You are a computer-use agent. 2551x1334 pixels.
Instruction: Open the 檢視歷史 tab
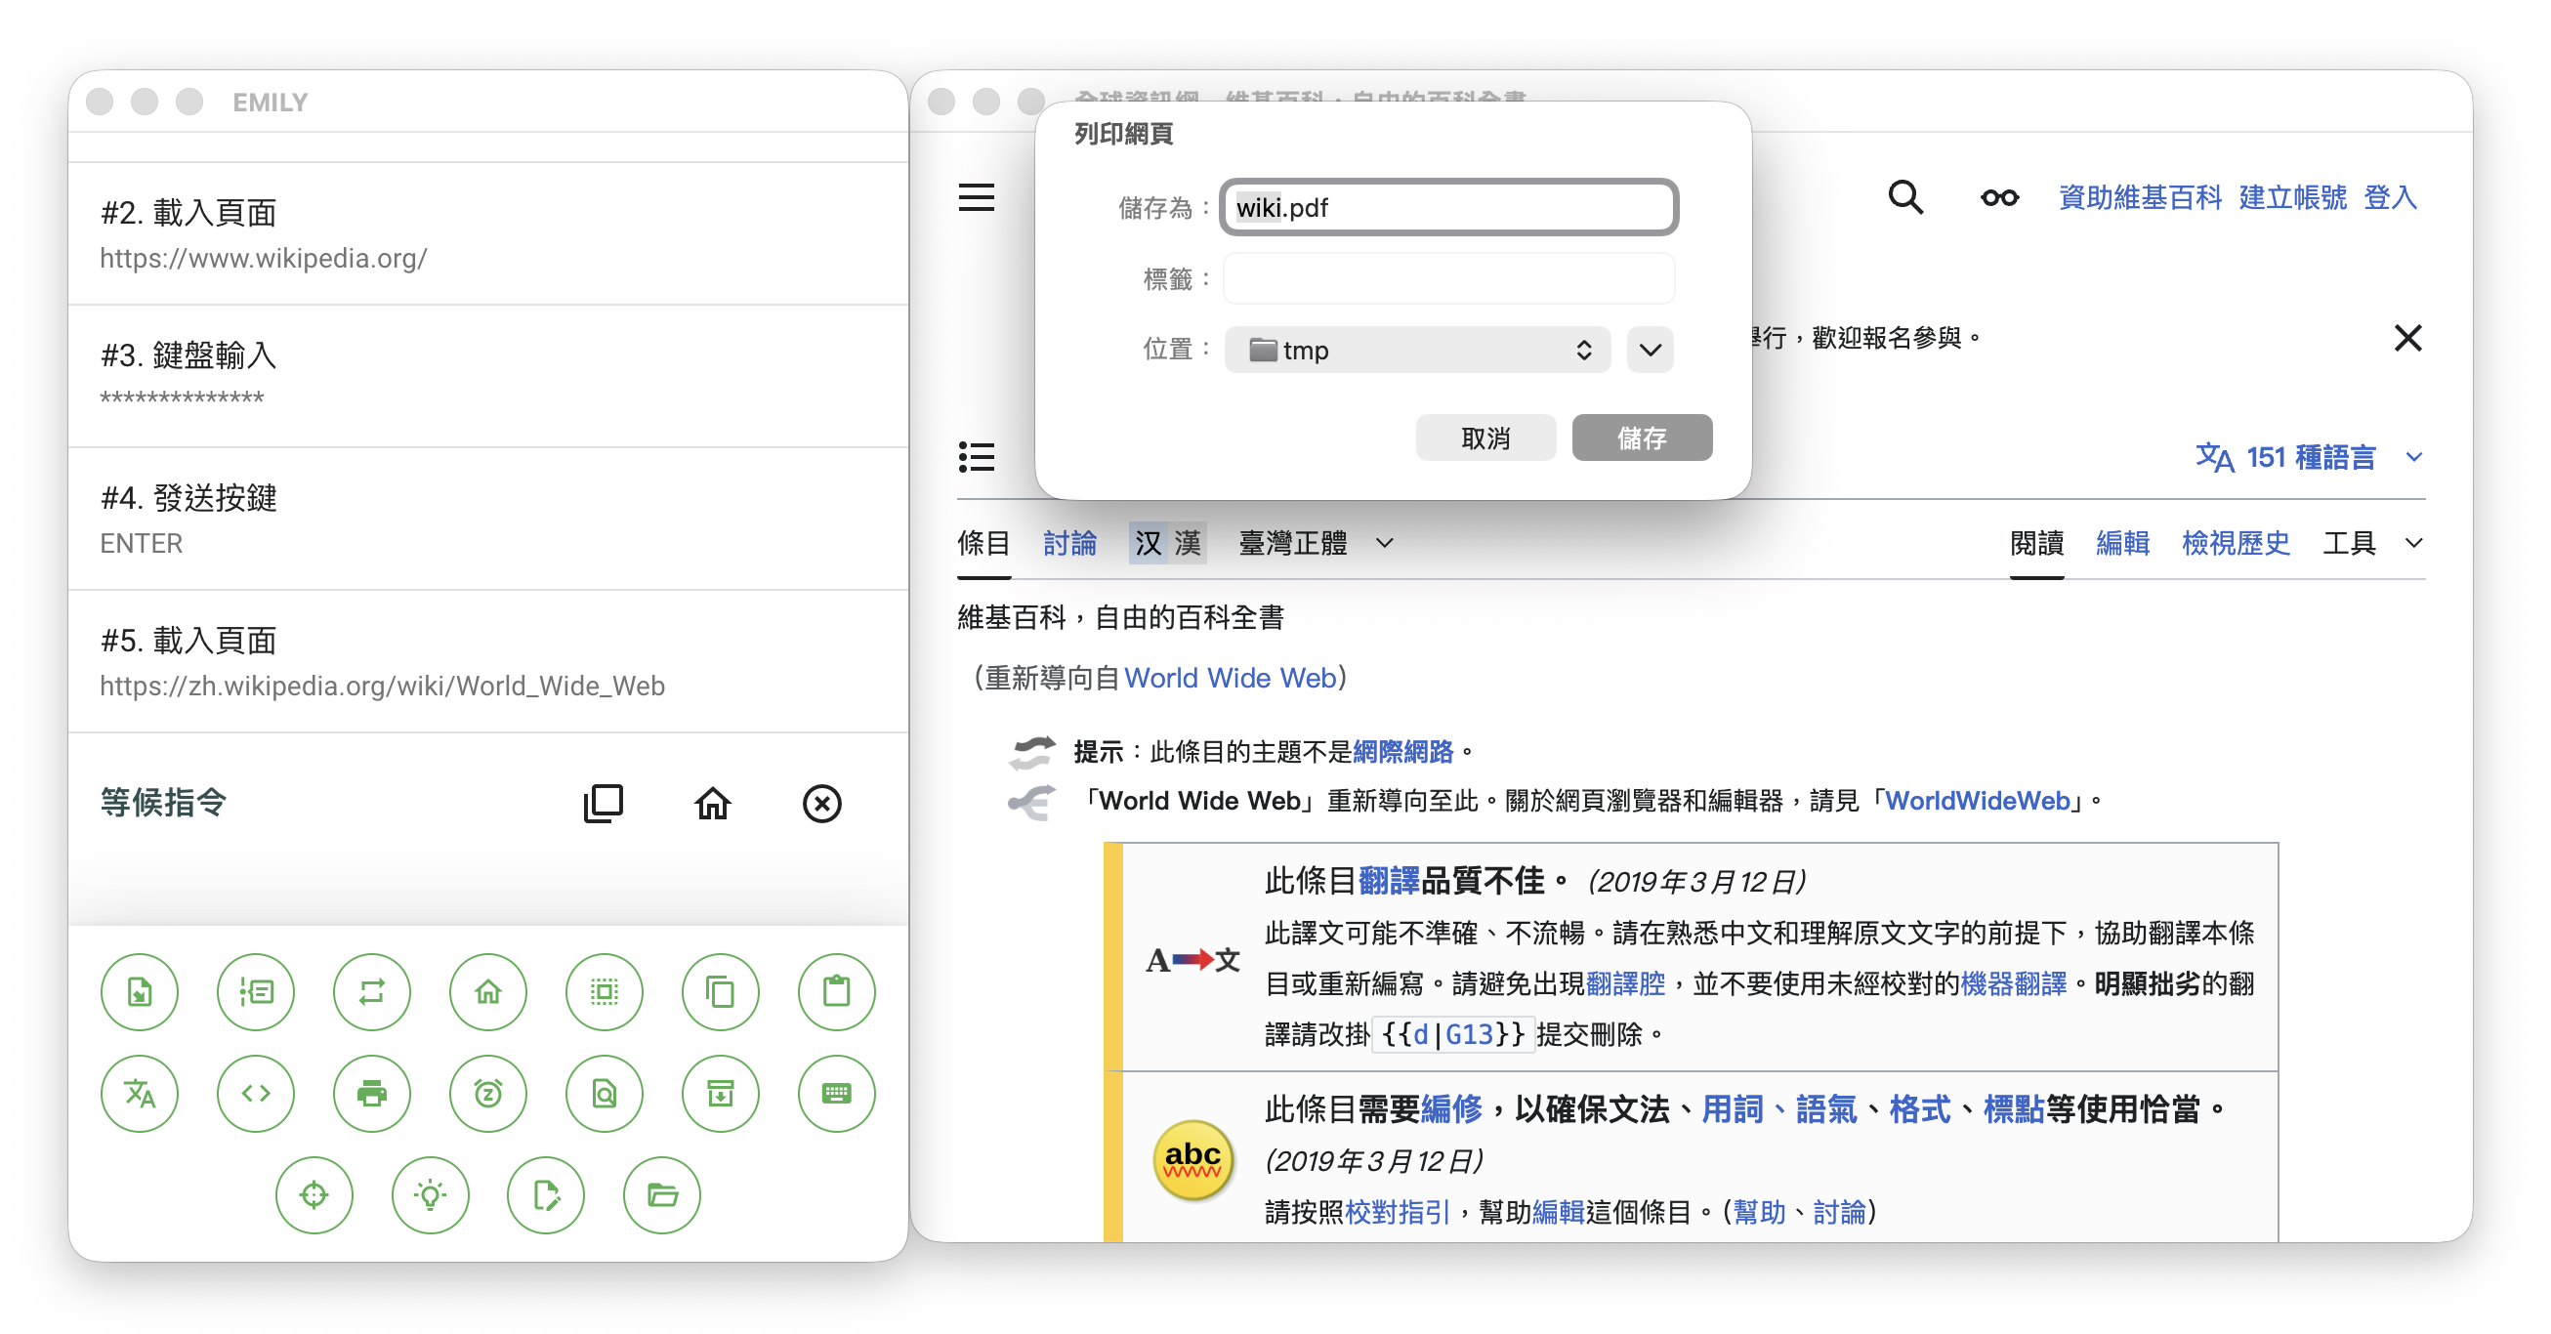tap(2236, 543)
